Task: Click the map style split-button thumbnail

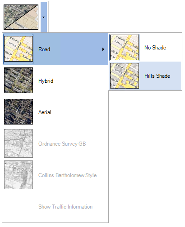Action: point(21,17)
